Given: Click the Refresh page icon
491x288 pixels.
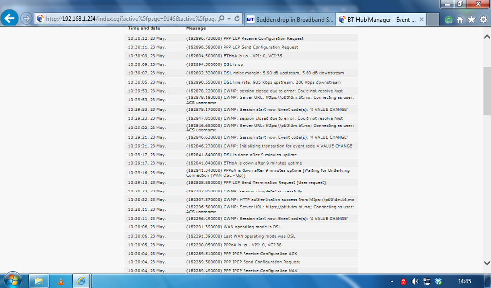Looking at the screenshot, I should coord(237,19).
